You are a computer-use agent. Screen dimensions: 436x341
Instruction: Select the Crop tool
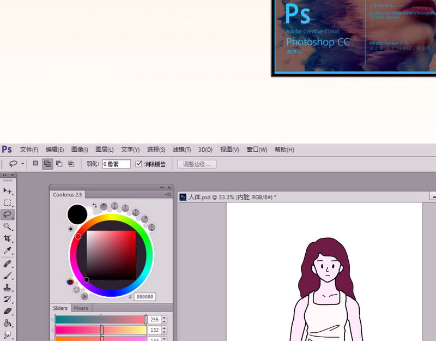(x=8, y=238)
